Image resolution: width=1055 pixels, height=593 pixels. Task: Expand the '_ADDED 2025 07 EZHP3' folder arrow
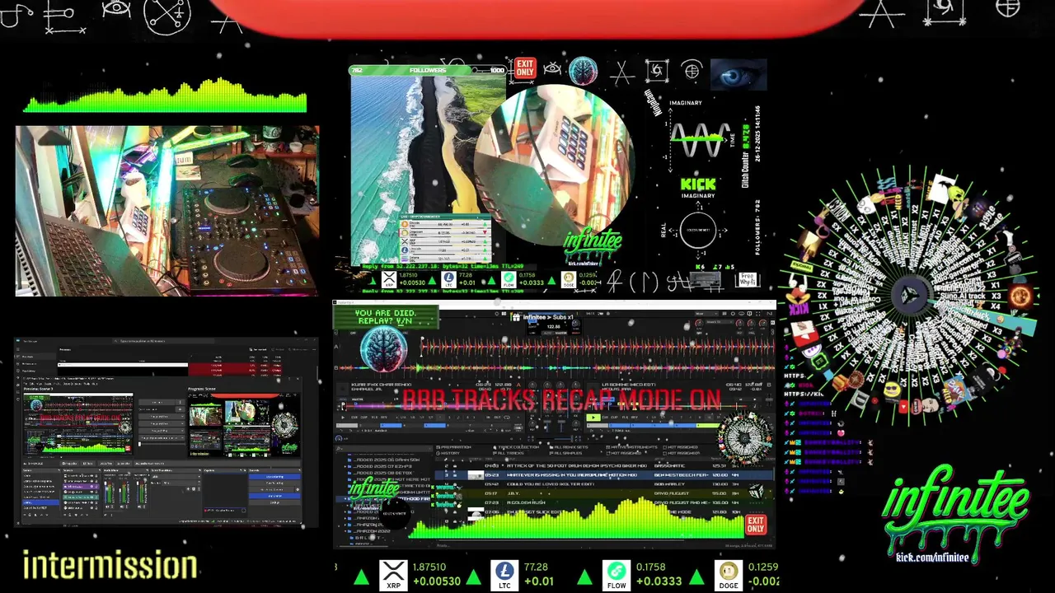point(345,466)
